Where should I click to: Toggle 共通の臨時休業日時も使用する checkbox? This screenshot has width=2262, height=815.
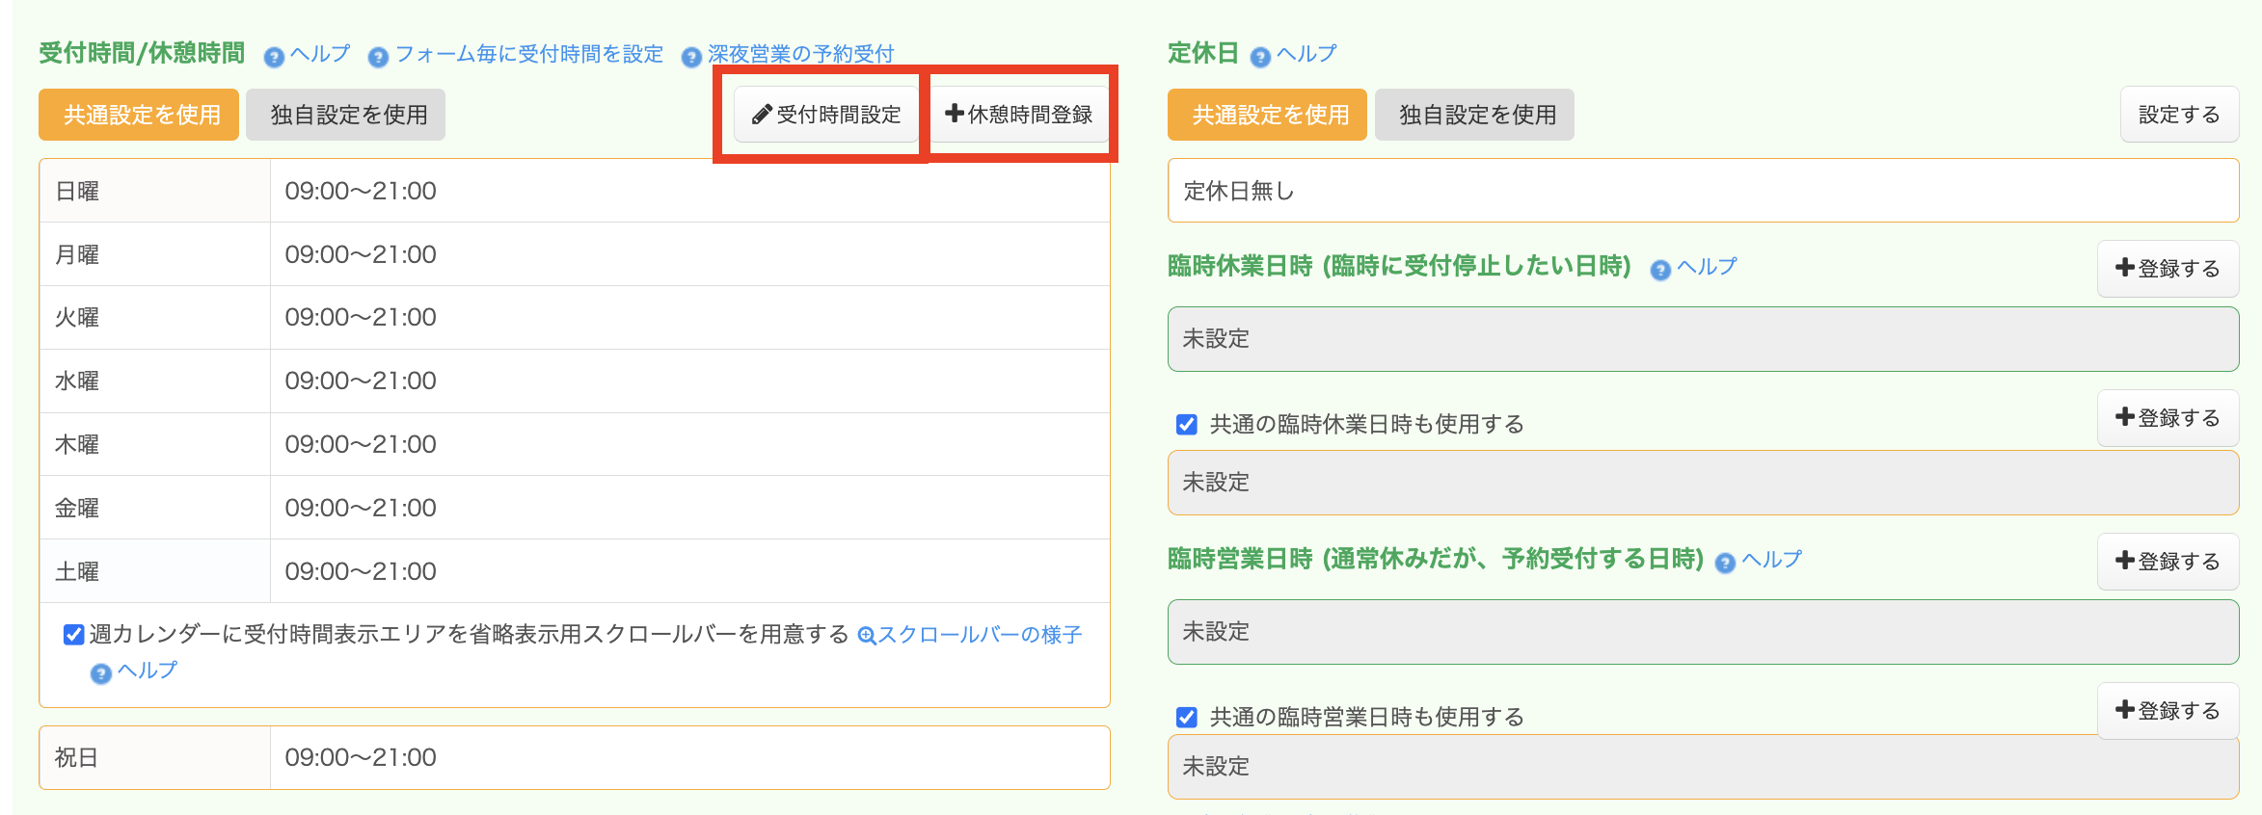[x=1187, y=424]
